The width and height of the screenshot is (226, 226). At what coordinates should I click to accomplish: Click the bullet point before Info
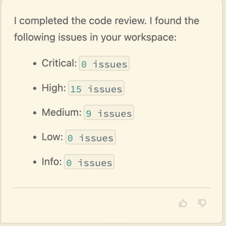pyautogui.click(x=35, y=162)
